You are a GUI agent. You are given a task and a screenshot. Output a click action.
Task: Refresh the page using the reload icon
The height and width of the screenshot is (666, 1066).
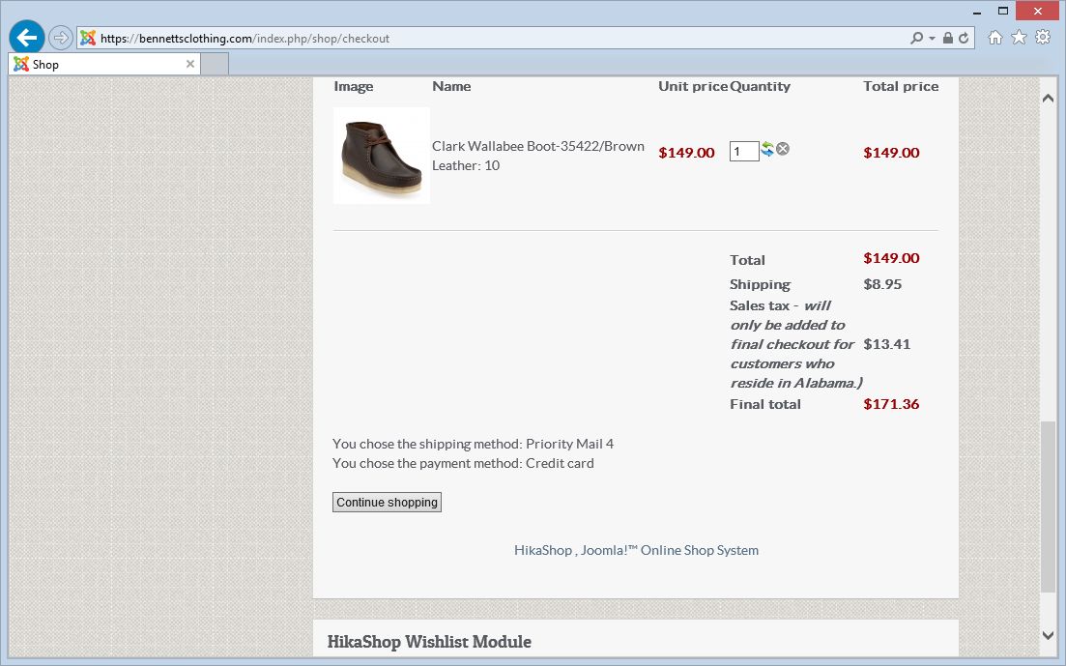pyautogui.click(x=964, y=38)
